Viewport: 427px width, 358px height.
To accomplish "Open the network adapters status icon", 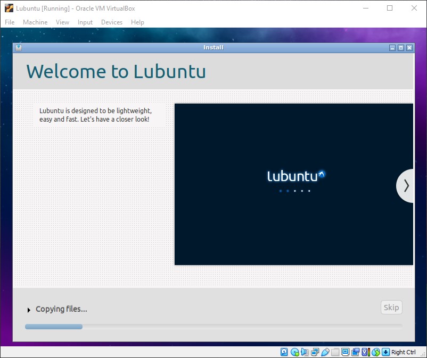I will point(314,352).
